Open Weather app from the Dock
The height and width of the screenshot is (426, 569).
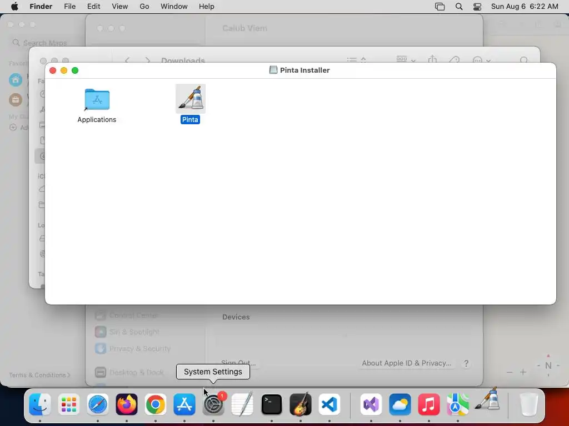[x=400, y=404]
